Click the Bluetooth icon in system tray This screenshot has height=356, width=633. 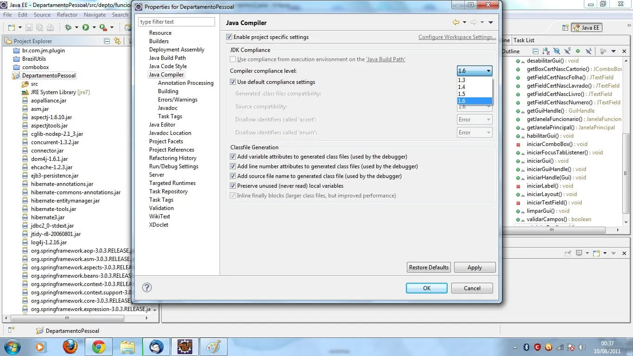click(526, 347)
